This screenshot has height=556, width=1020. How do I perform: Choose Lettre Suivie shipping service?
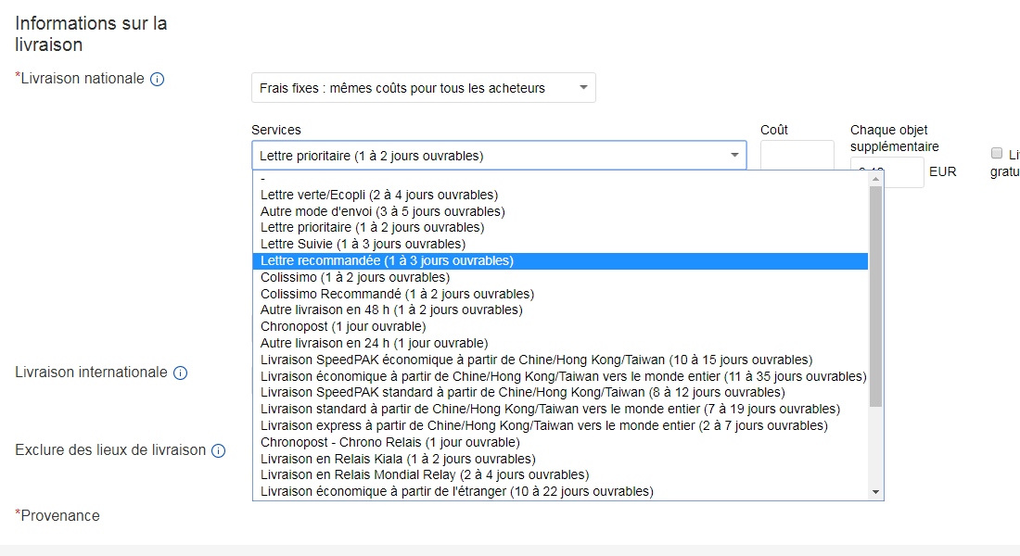tap(363, 245)
